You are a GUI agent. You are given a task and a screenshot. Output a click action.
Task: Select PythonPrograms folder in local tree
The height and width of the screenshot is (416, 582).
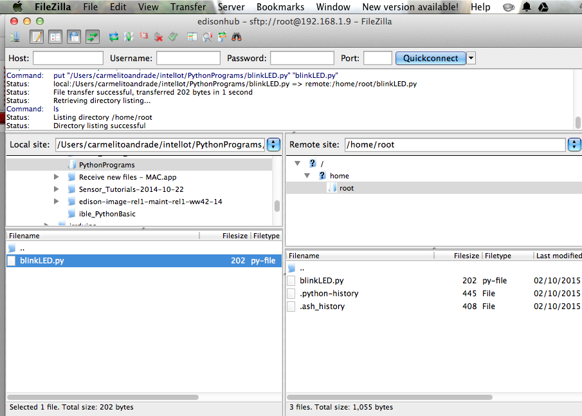[x=107, y=165]
